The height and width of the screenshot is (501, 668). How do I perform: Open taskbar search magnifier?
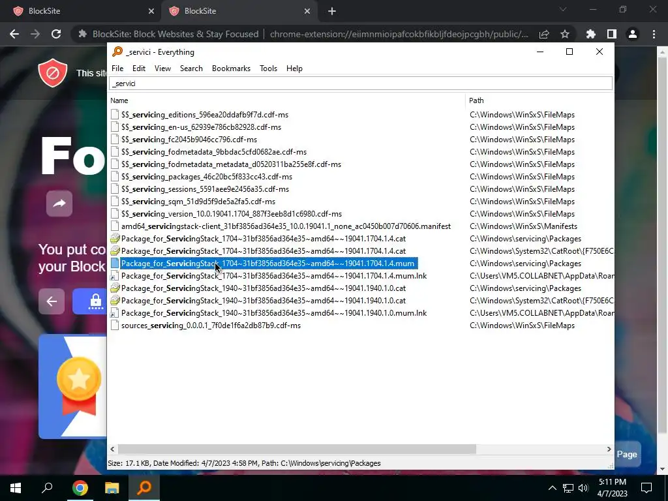[47, 487]
